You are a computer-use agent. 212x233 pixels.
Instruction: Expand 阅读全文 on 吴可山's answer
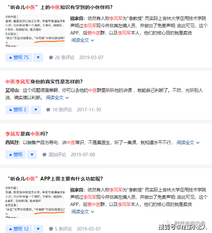57,97
